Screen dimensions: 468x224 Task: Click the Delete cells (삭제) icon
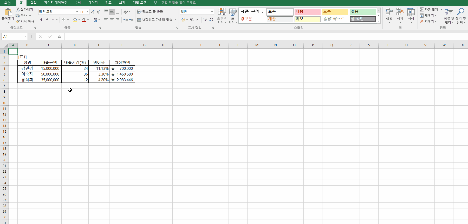[x=400, y=12]
